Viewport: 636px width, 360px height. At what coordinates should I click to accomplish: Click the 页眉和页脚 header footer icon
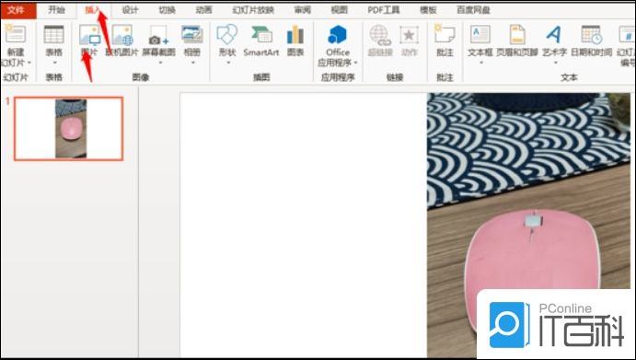517,34
